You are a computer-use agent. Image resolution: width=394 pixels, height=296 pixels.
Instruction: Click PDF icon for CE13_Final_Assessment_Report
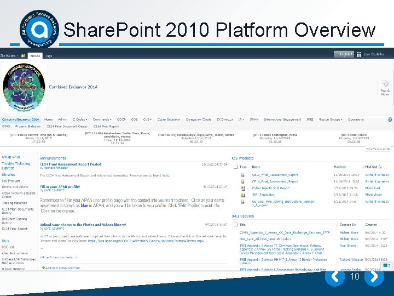pyautogui.click(x=243, y=175)
